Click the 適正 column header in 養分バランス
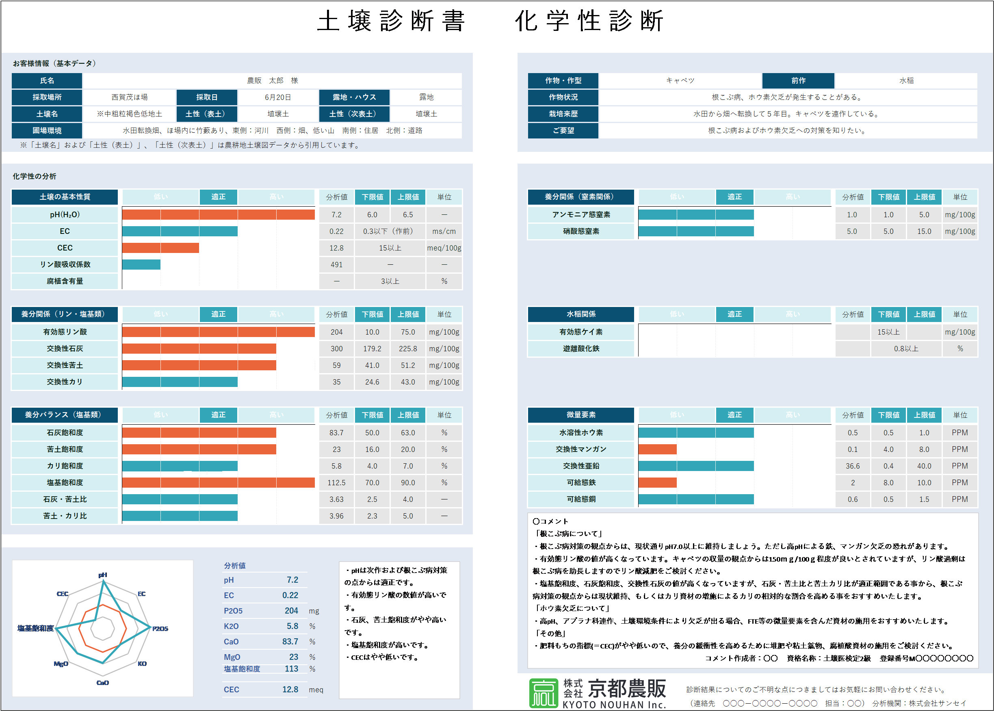Image resolution: width=994 pixels, height=711 pixels. pyautogui.click(x=218, y=415)
